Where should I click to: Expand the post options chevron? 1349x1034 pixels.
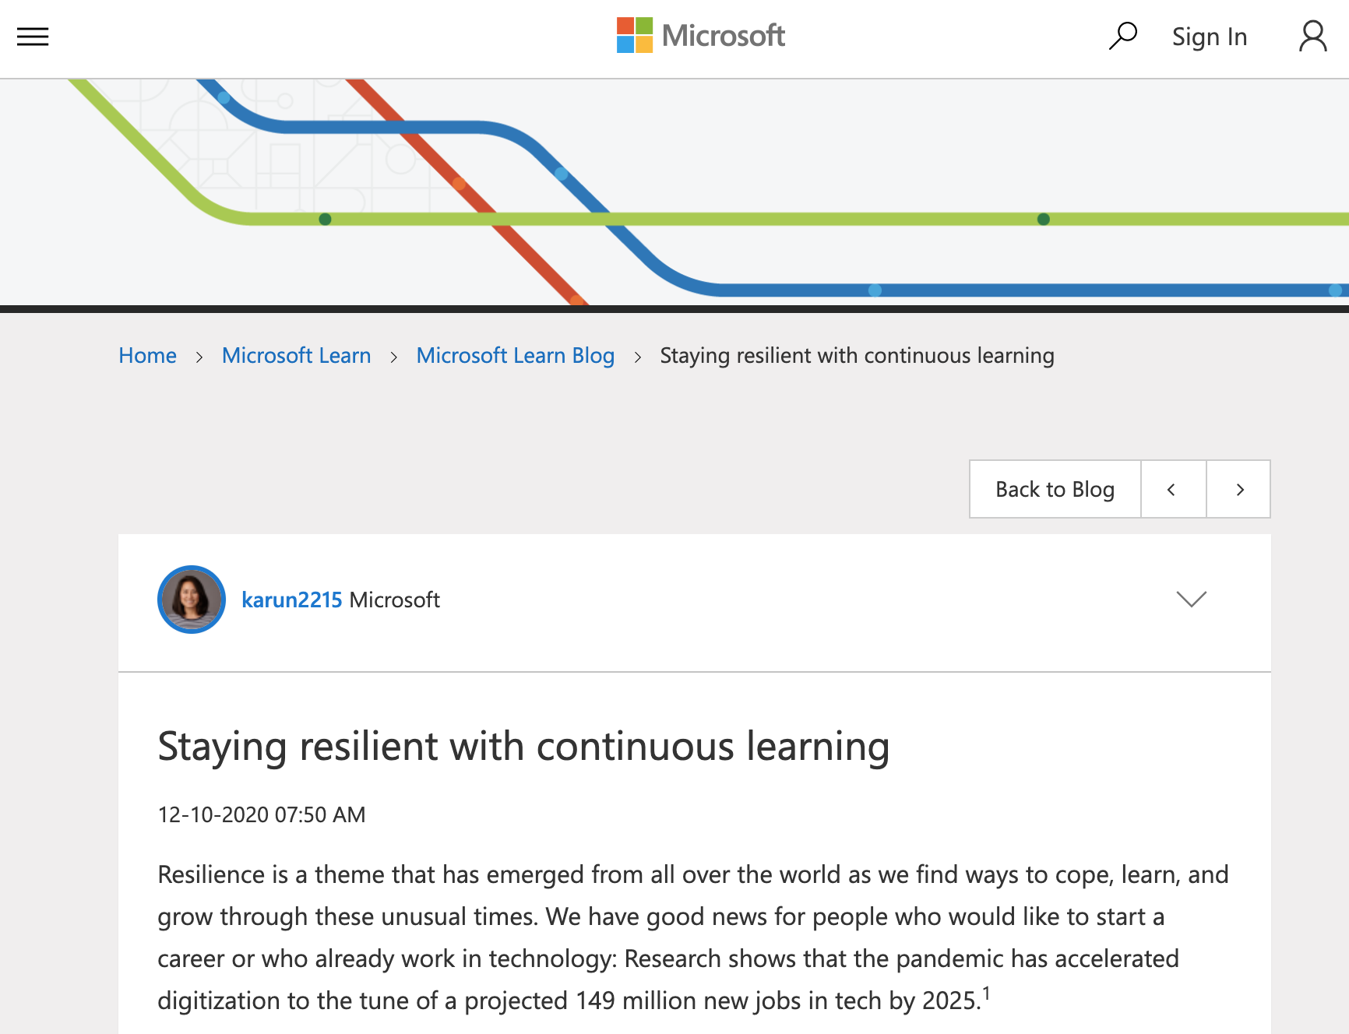[1191, 599]
